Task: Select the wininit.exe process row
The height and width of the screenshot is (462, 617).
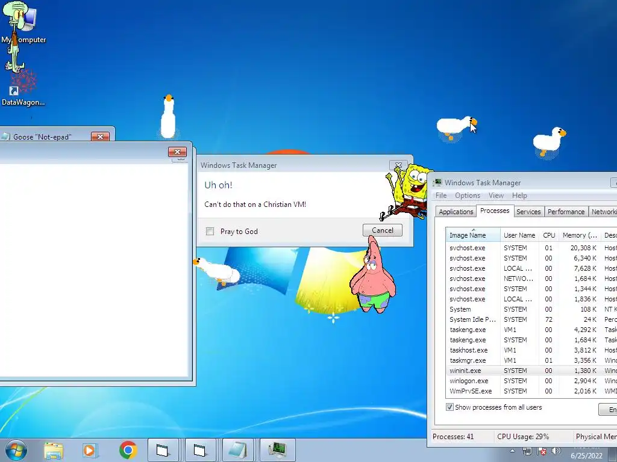Action: [x=531, y=371]
